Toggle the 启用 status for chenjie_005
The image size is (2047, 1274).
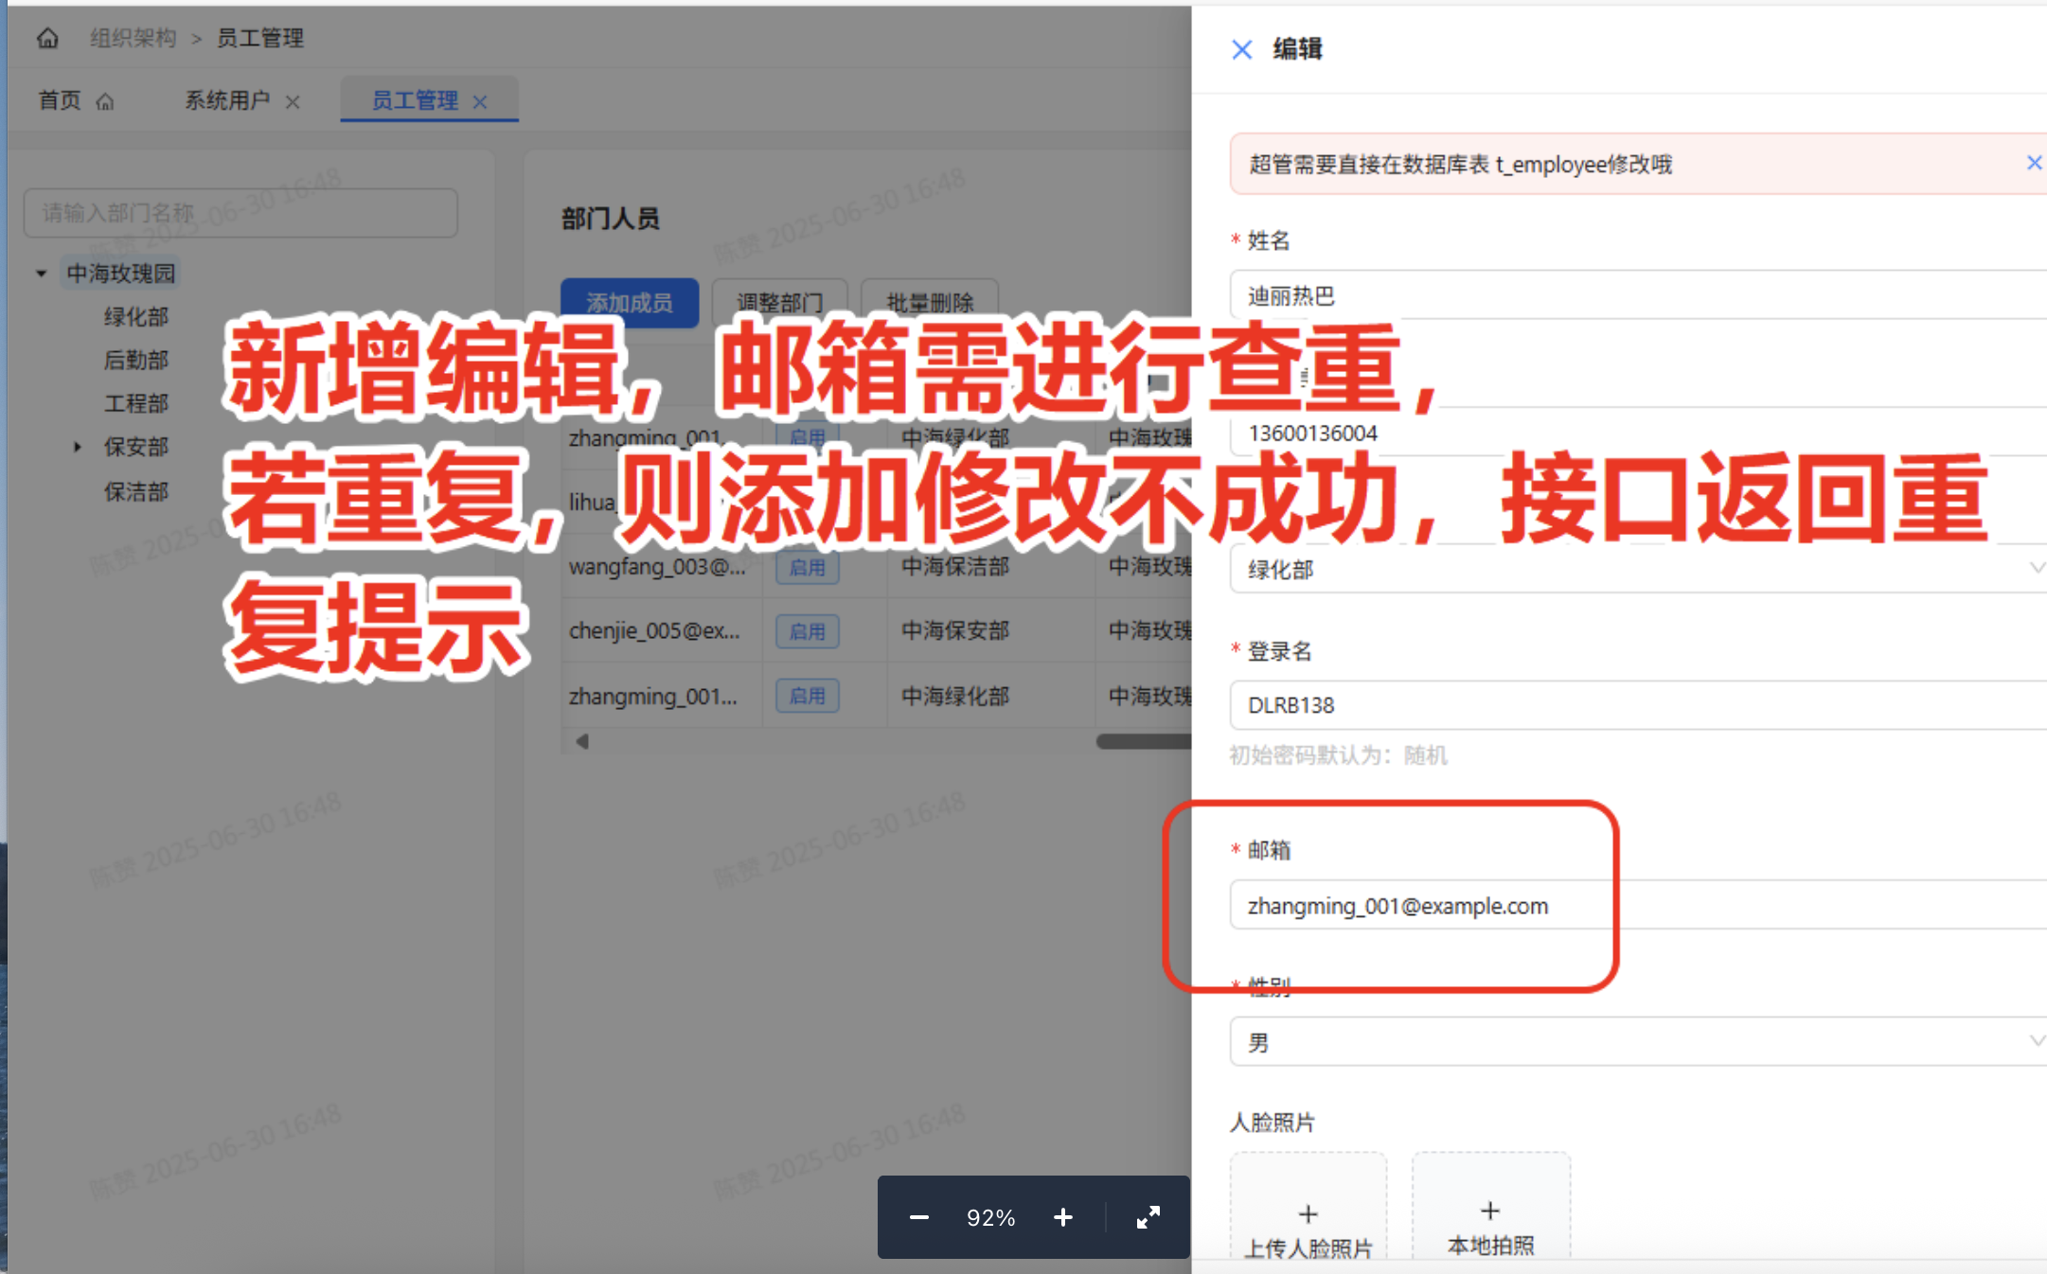[807, 631]
